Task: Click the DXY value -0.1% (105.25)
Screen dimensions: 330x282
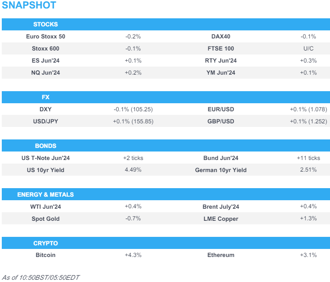Action: tap(133, 109)
